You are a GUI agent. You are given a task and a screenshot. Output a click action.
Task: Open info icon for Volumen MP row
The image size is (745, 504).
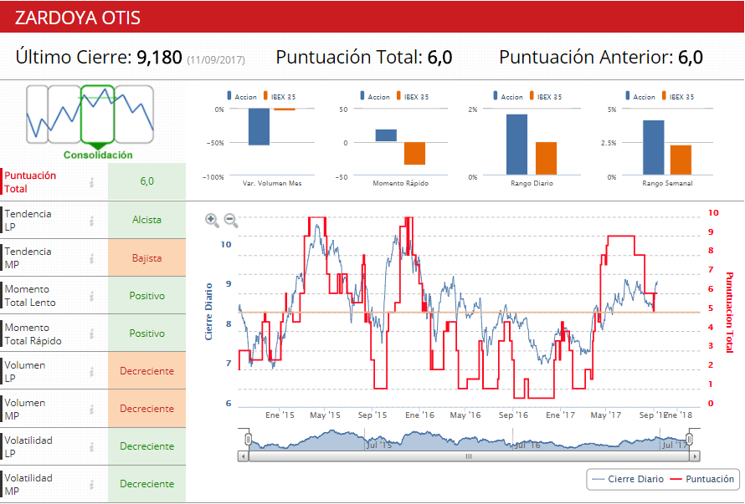click(x=92, y=409)
